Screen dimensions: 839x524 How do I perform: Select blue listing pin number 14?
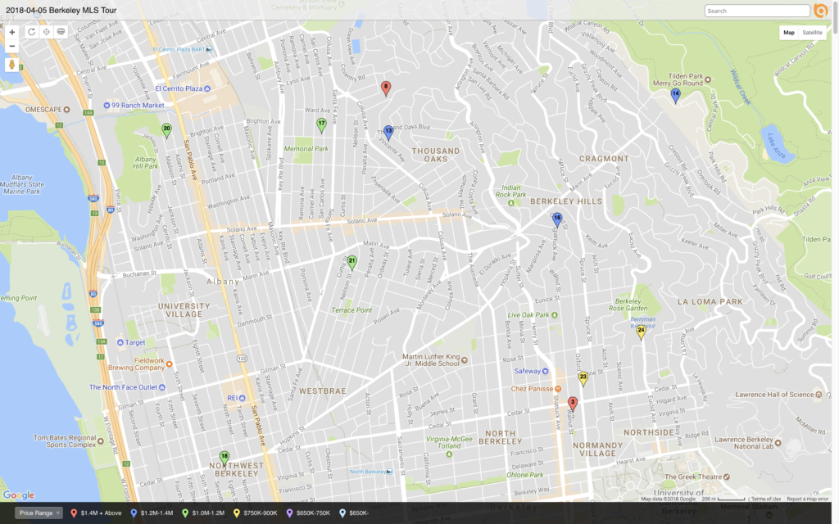[676, 96]
